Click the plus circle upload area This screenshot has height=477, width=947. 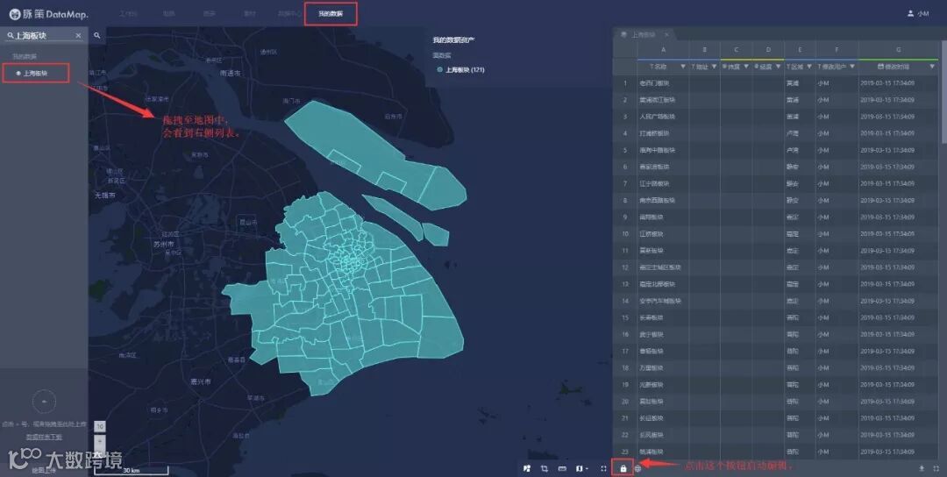[x=44, y=401]
